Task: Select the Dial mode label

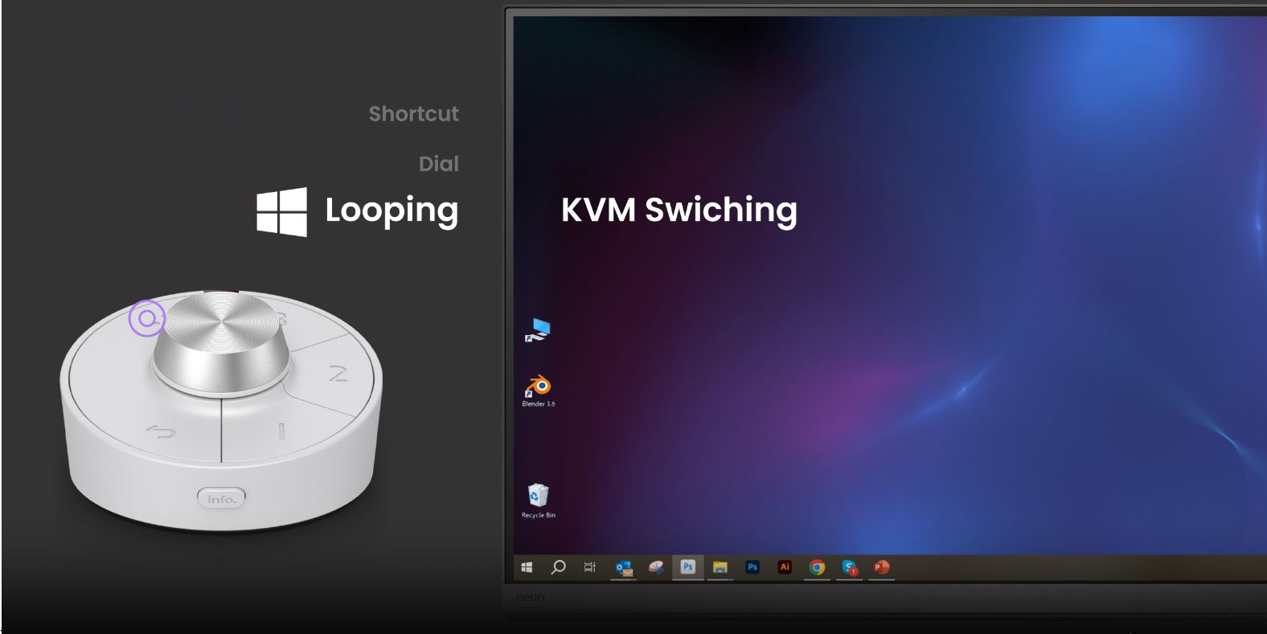Action: pos(438,164)
